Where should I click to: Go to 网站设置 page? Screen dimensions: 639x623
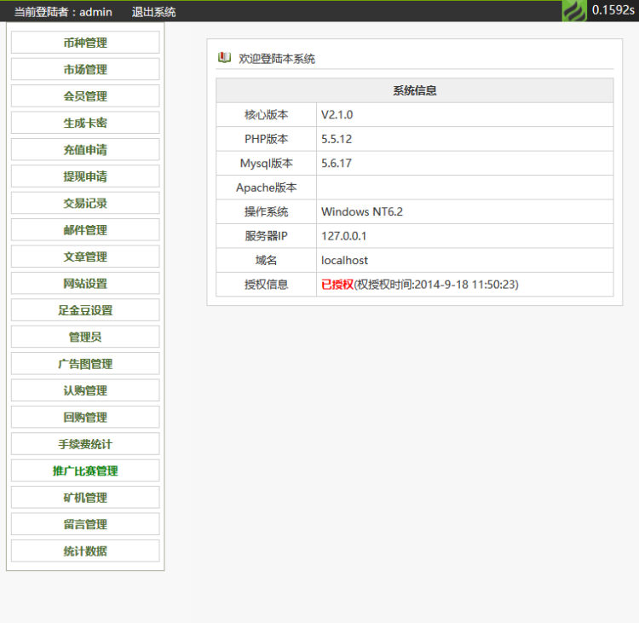coord(85,283)
